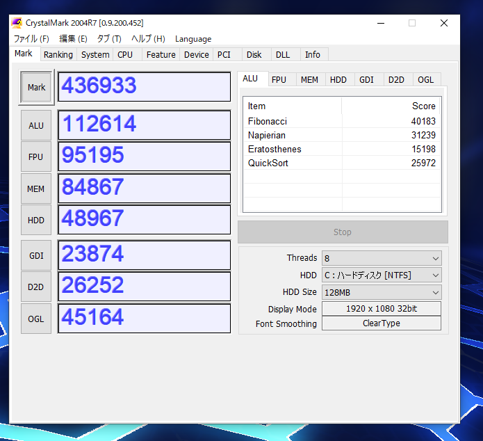Open the タブ (T) menu
This screenshot has height=441, width=483.
109,39
